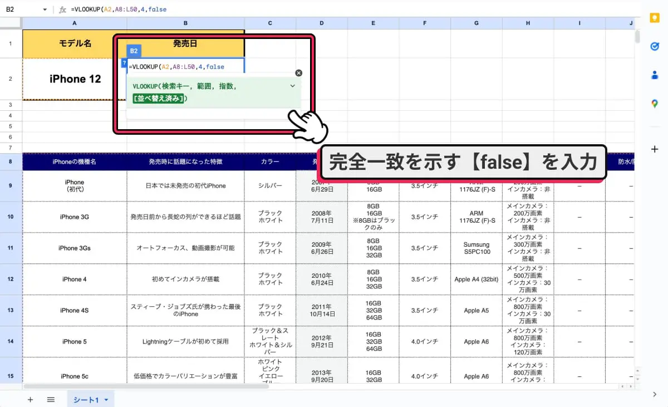Click the Sumsung S5PC100 chip cell
The height and width of the screenshot is (407, 668).
[477, 248]
